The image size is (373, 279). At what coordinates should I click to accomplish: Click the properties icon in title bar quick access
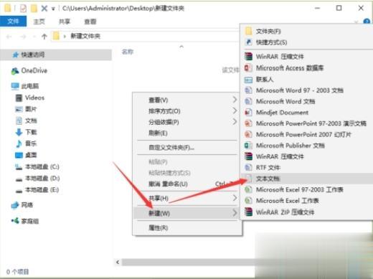click(x=23, y=9)
